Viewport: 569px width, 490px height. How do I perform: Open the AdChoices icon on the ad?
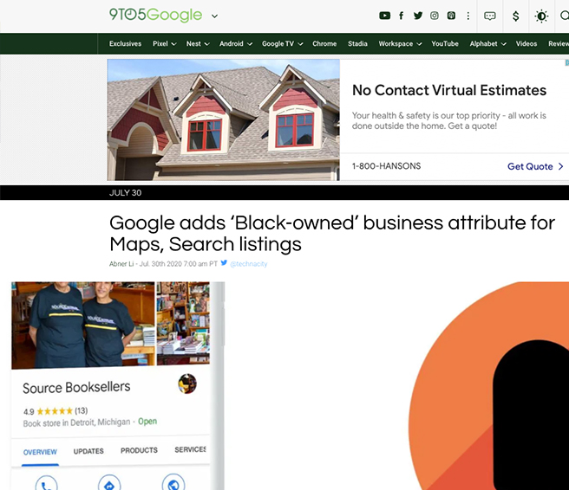(566, 62)
